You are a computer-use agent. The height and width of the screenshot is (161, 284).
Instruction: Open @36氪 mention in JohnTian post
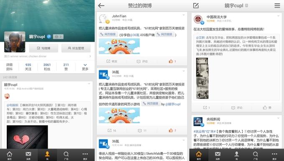[x=134, y=35]
